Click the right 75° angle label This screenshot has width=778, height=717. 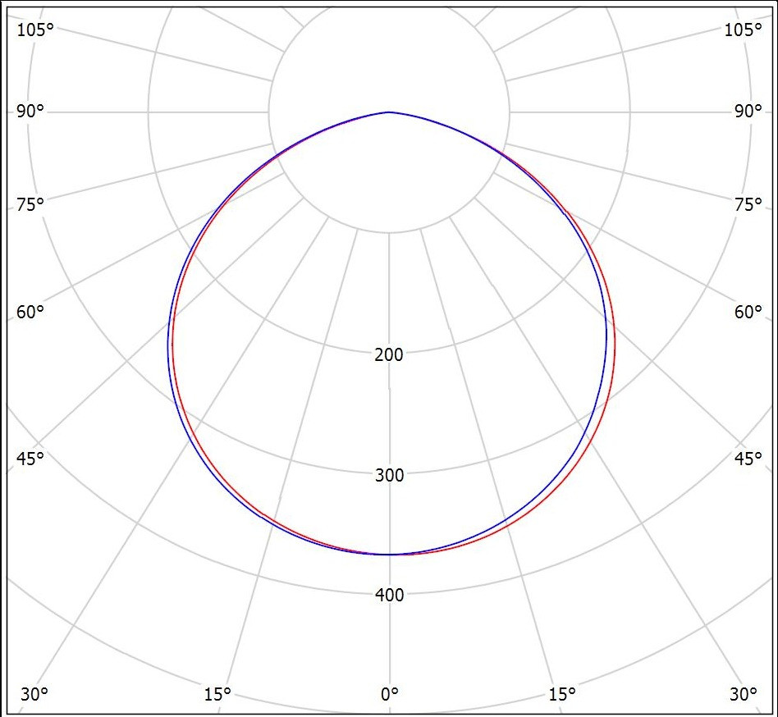point(748,203)
